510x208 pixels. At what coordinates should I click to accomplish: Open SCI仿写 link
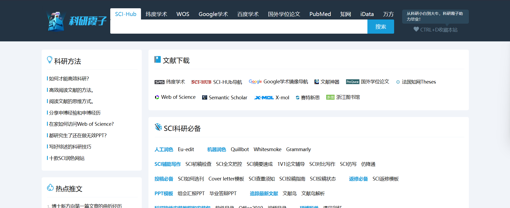click(x=348, y=164)
